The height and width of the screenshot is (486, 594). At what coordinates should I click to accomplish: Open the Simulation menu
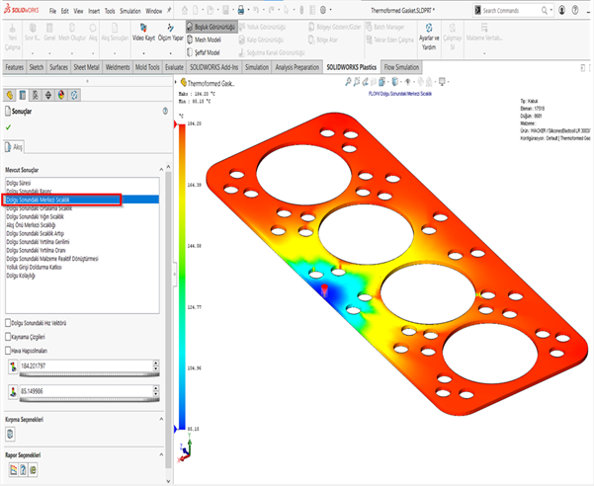click(129, 10)
